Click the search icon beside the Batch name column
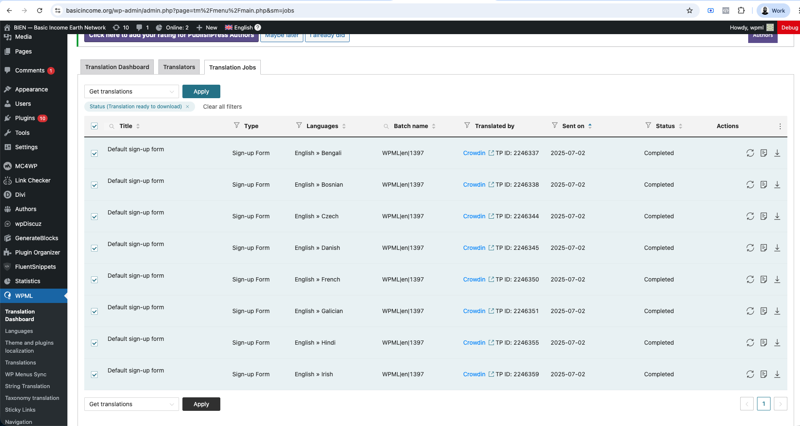The image size is (800, 426). [x=386, y=126]
